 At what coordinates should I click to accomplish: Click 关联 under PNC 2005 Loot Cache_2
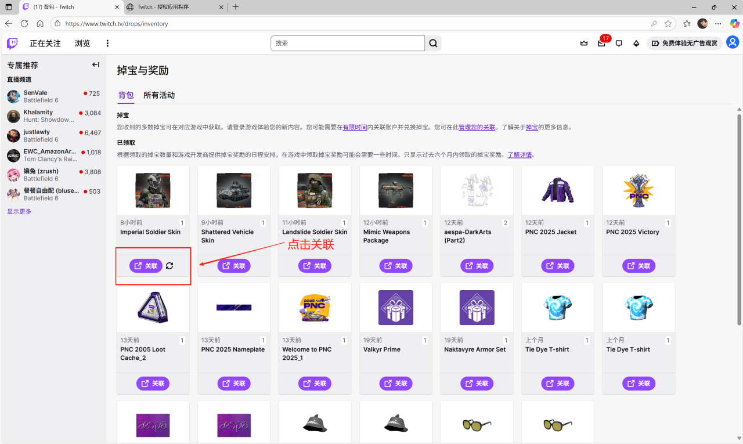pyautogui.click(x=153, y=384)
